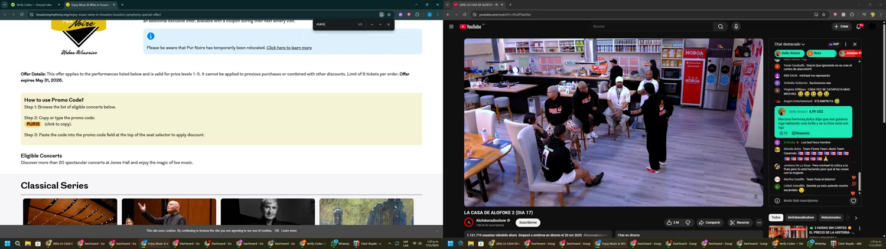Open the live chat three-dot options
The width and height of the screenshot is (886, 249).
pyautogui.click(x=845, y=44)
